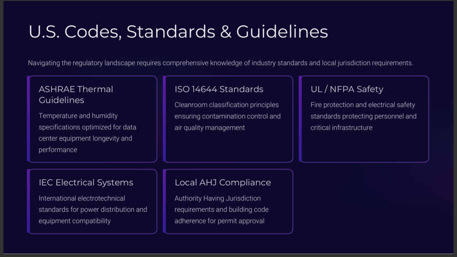
Task: Click the purple accent bar on the ASHRAE card
Action: (29, 119)
